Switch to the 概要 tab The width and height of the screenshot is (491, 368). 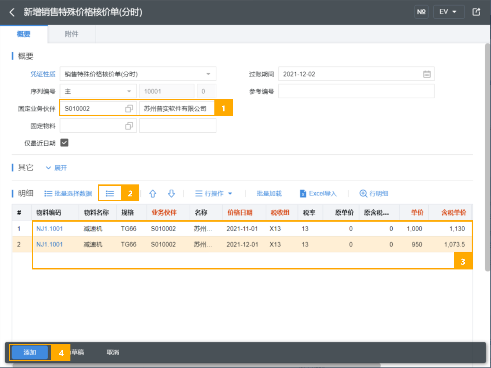click(x=24, y=34)
